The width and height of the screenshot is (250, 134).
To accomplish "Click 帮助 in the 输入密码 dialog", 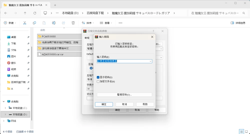I will [145, 104].
